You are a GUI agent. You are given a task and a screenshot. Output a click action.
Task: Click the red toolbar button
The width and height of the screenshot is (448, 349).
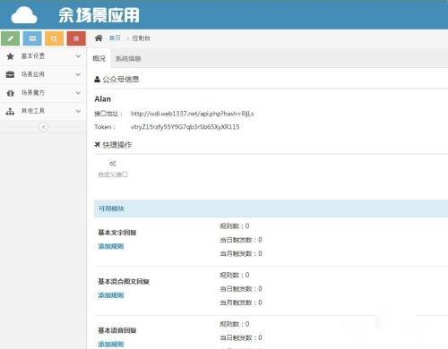(76, 38)
